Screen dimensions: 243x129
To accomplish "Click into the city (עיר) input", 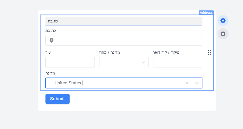I will [70, 62].
